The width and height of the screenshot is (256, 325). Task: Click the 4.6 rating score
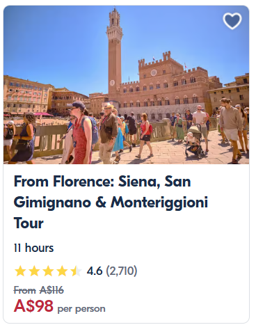click(x=95, y=271)
